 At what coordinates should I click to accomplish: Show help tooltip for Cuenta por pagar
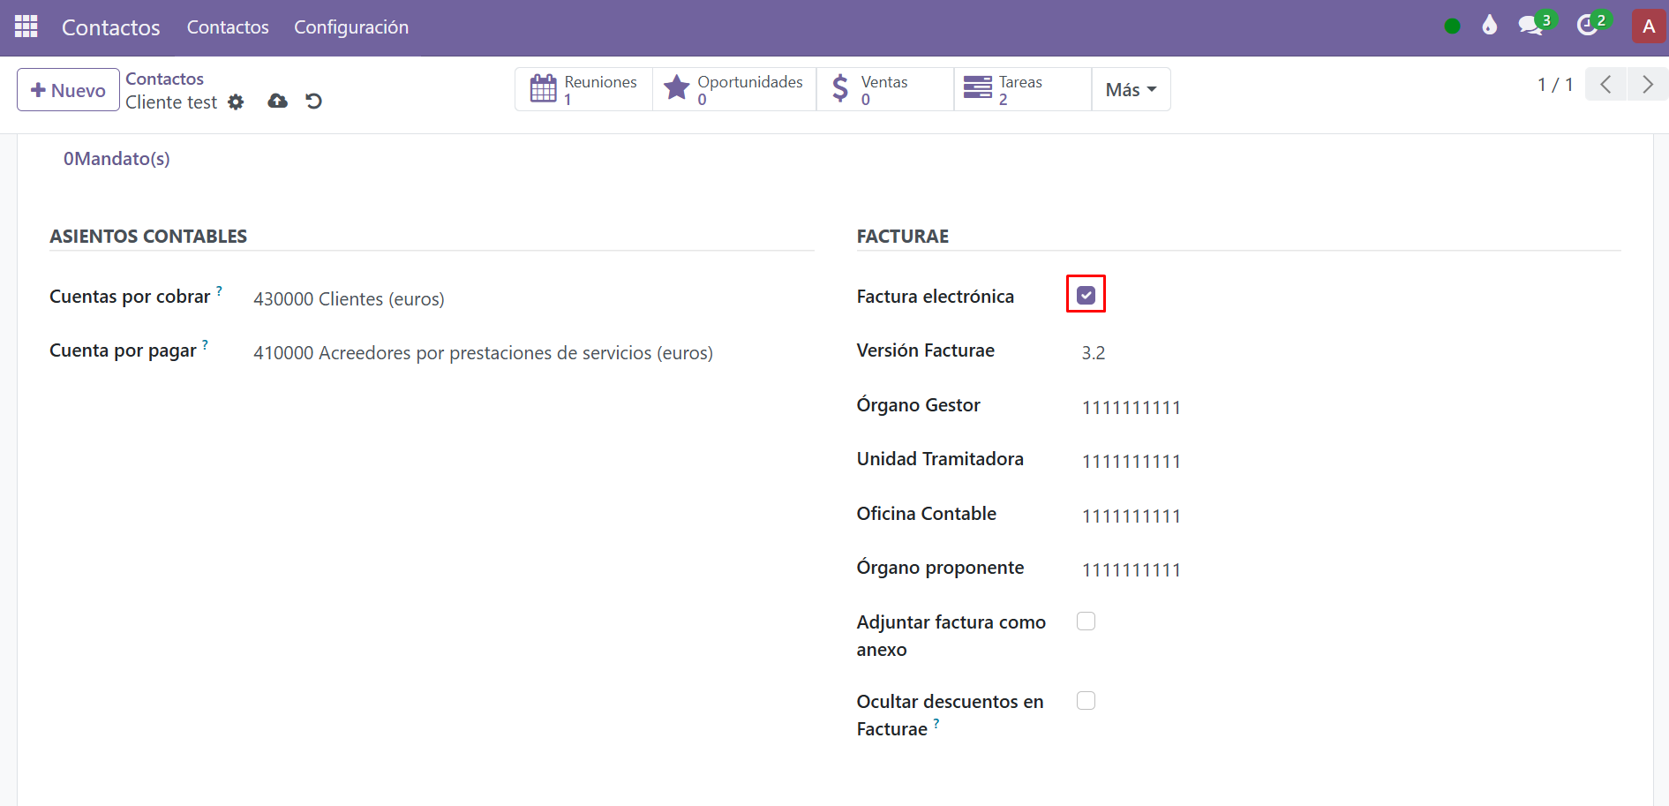click(205, 344)
